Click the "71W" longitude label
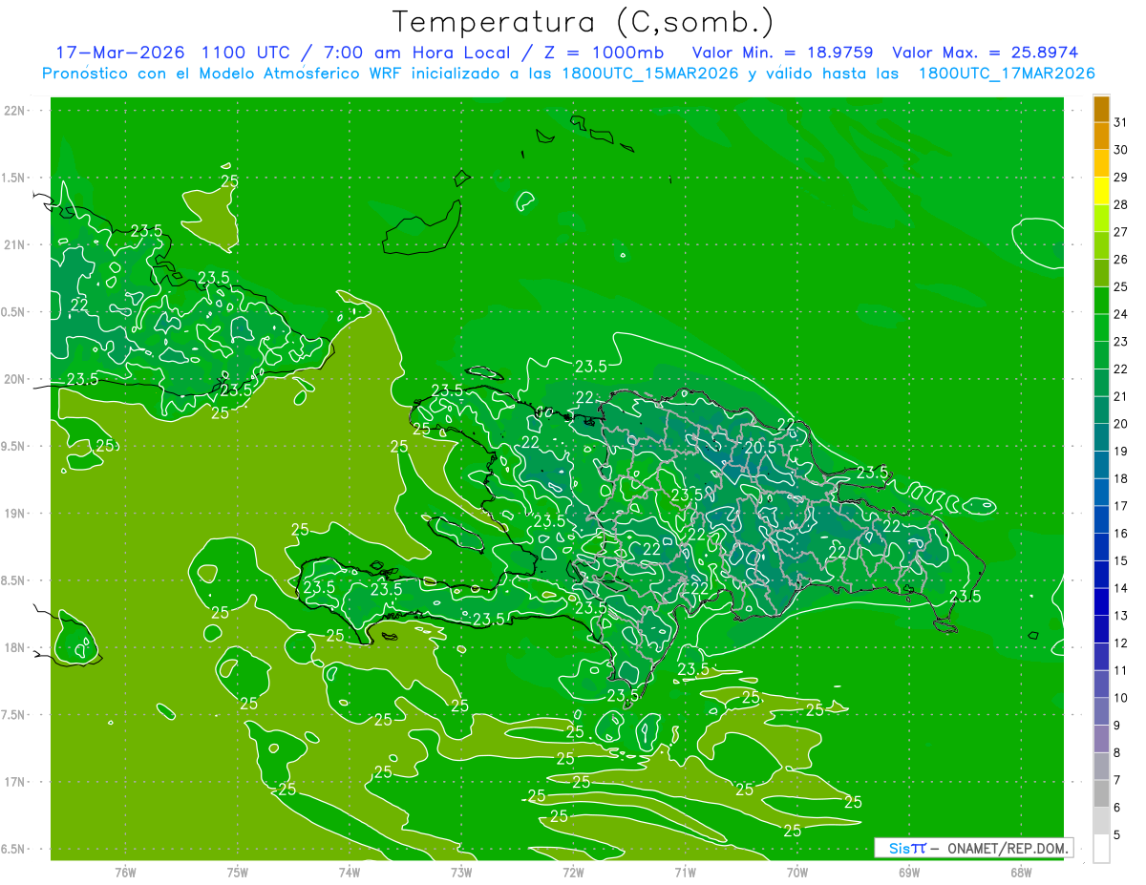 click(685, 872)
